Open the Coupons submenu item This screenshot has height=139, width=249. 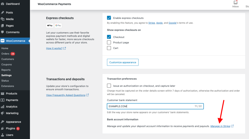pyautogui.click(x=7, y=65)
